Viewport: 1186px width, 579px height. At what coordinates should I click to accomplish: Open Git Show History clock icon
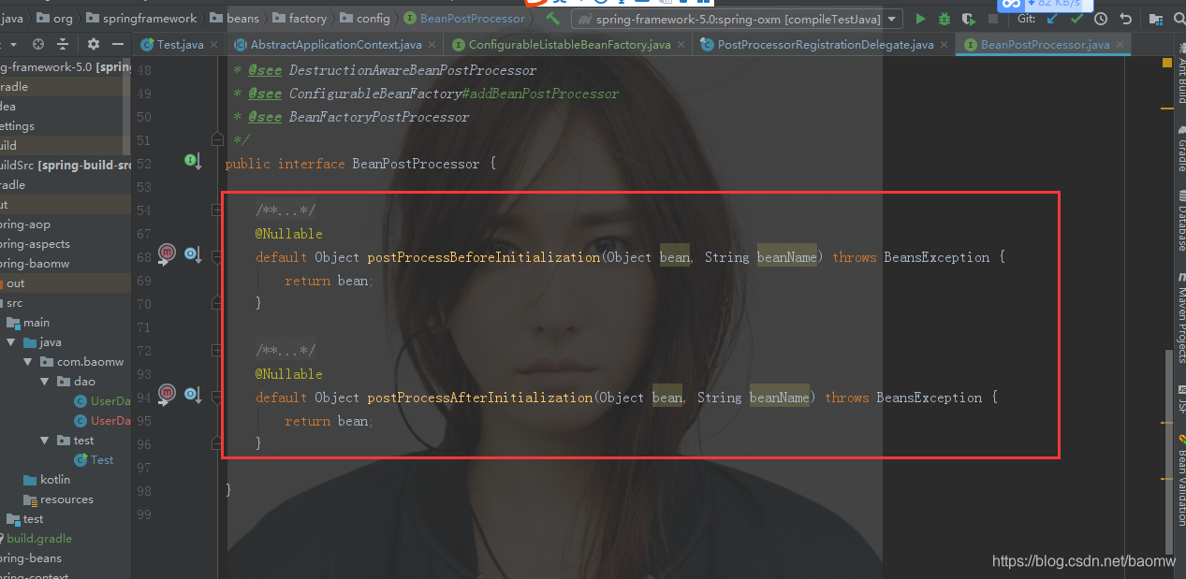(1101, 19)
